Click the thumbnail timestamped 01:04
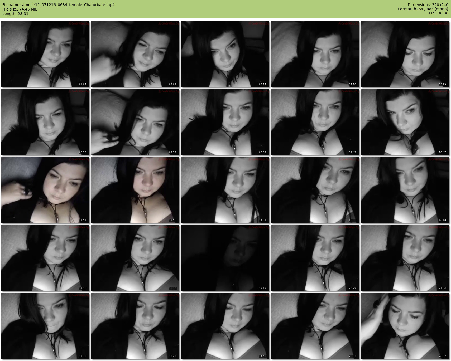The height and width of the screenshot is (361, 451). pos(45,54)
